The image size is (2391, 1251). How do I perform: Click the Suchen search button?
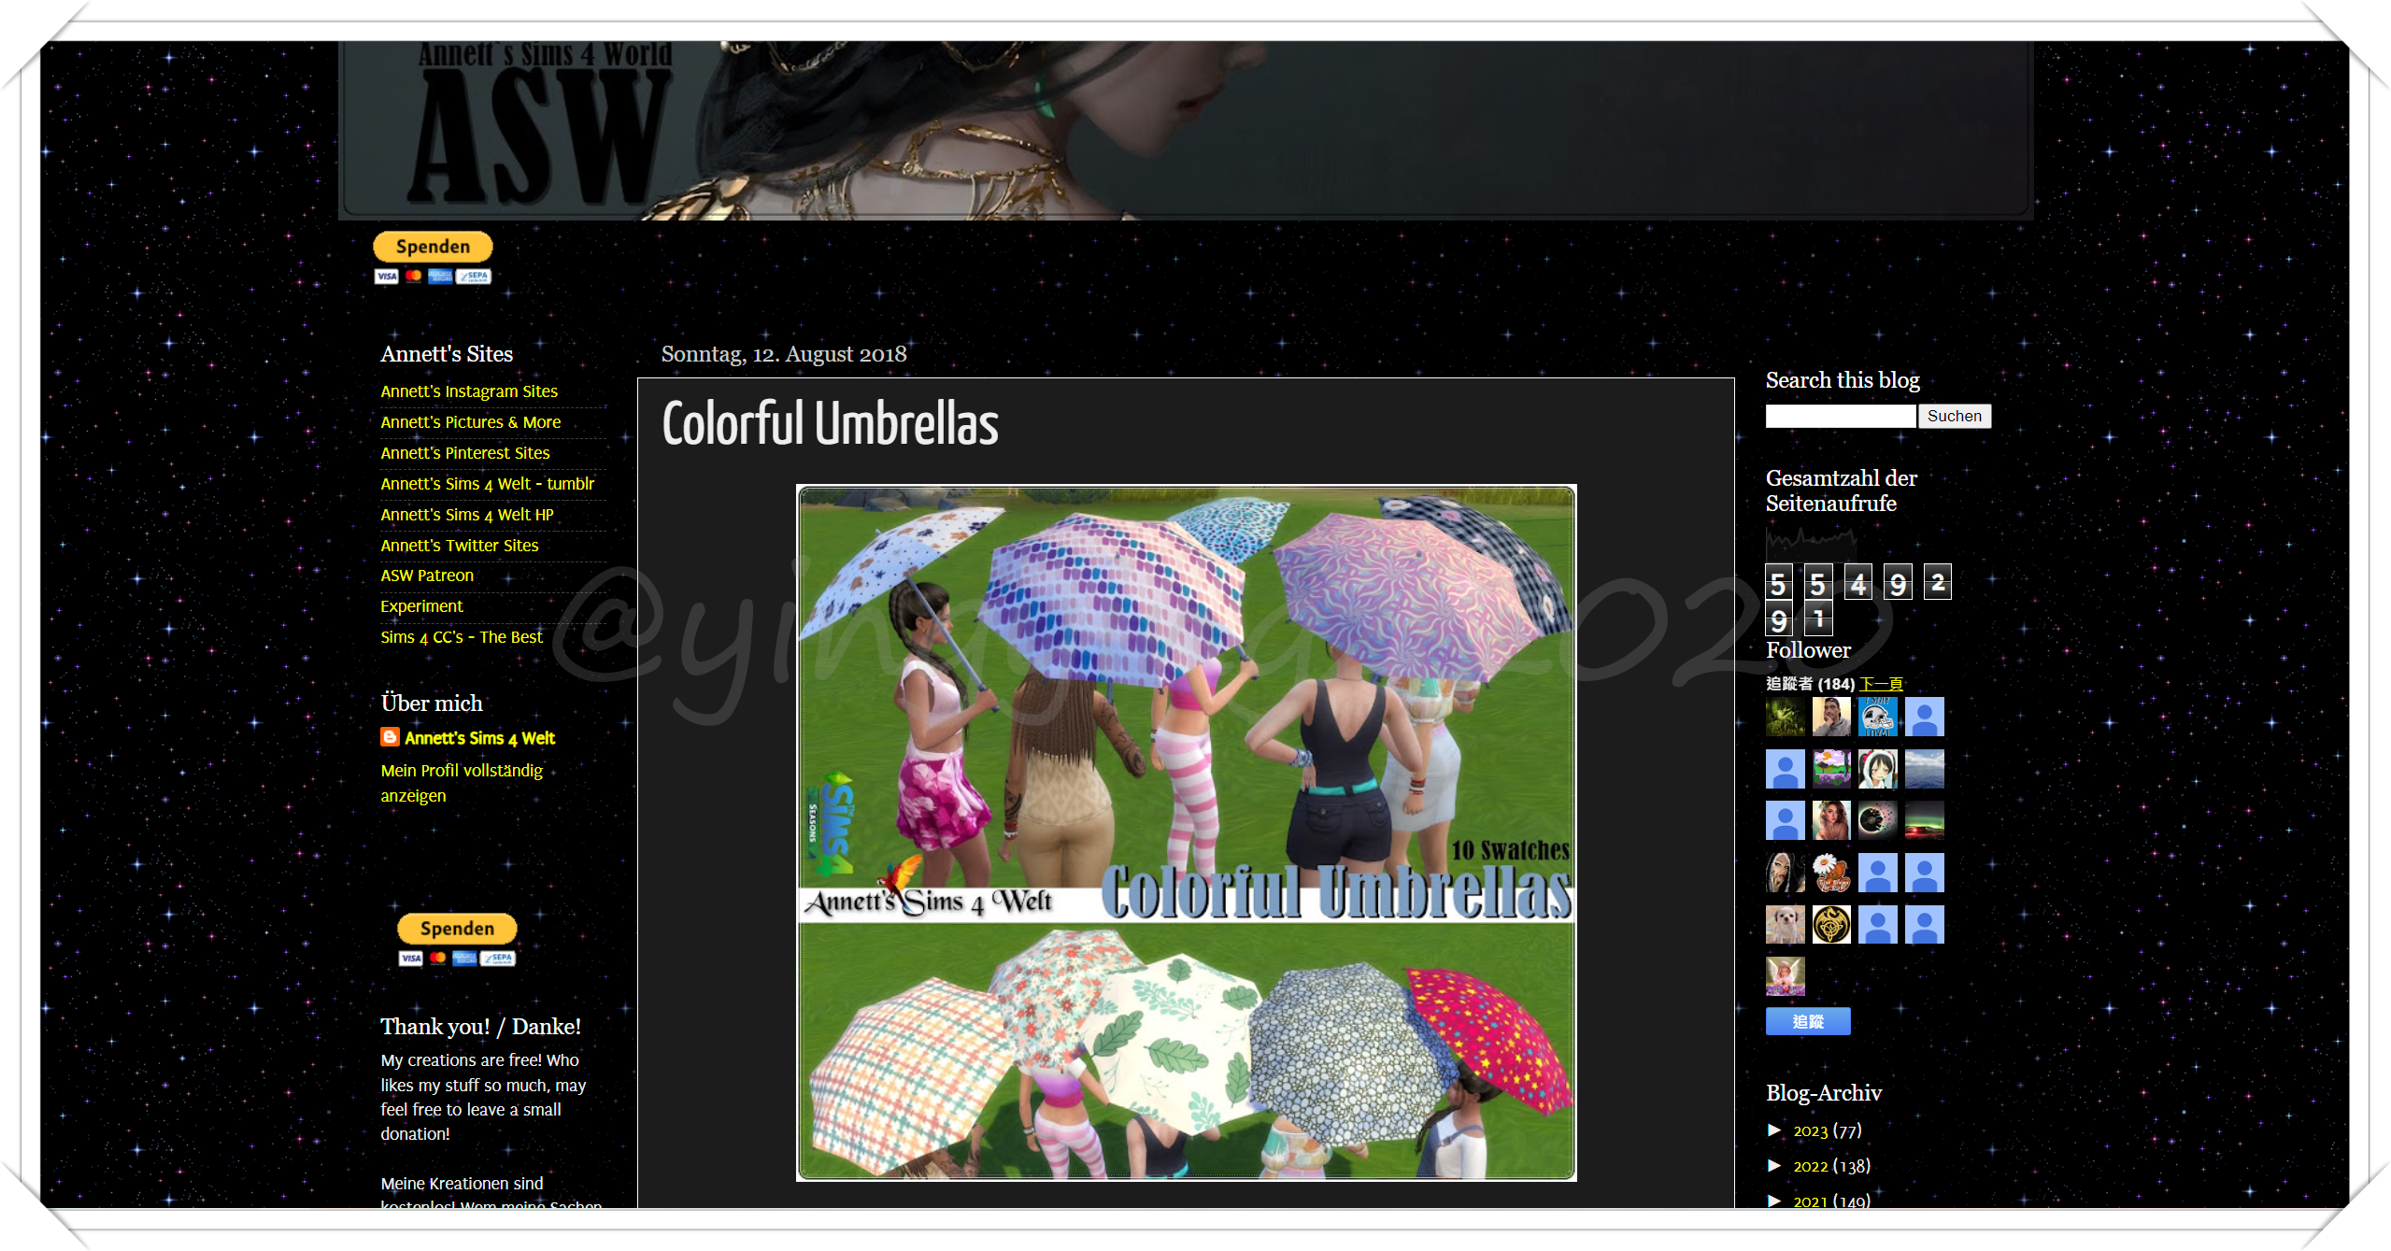pyautogui.click(x=1954, y=416)
